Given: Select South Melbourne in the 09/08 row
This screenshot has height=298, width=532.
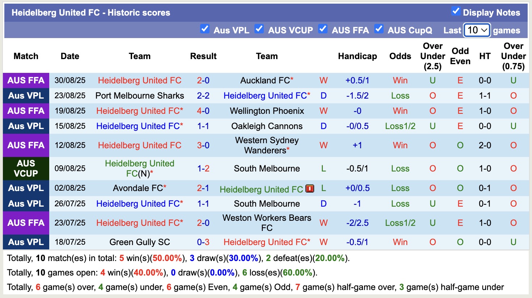Looking at the screenshot, I should click(267, 168).
